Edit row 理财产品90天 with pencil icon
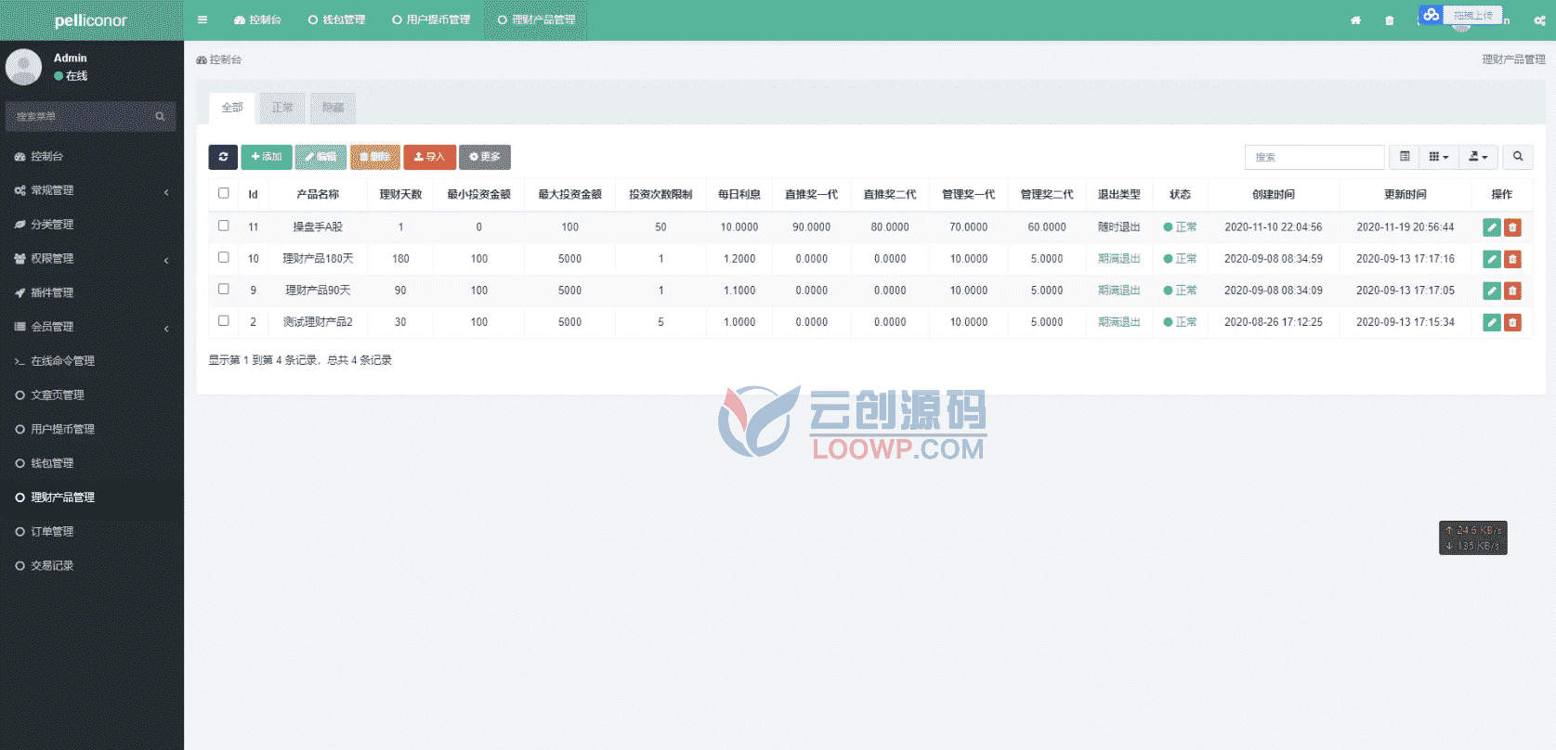The image size is (1556, 750). coord(1492,291)
